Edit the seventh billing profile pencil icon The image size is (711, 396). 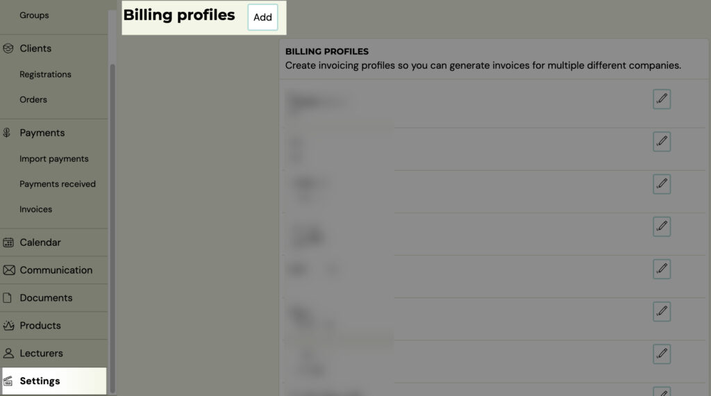(x=662, y=354)
